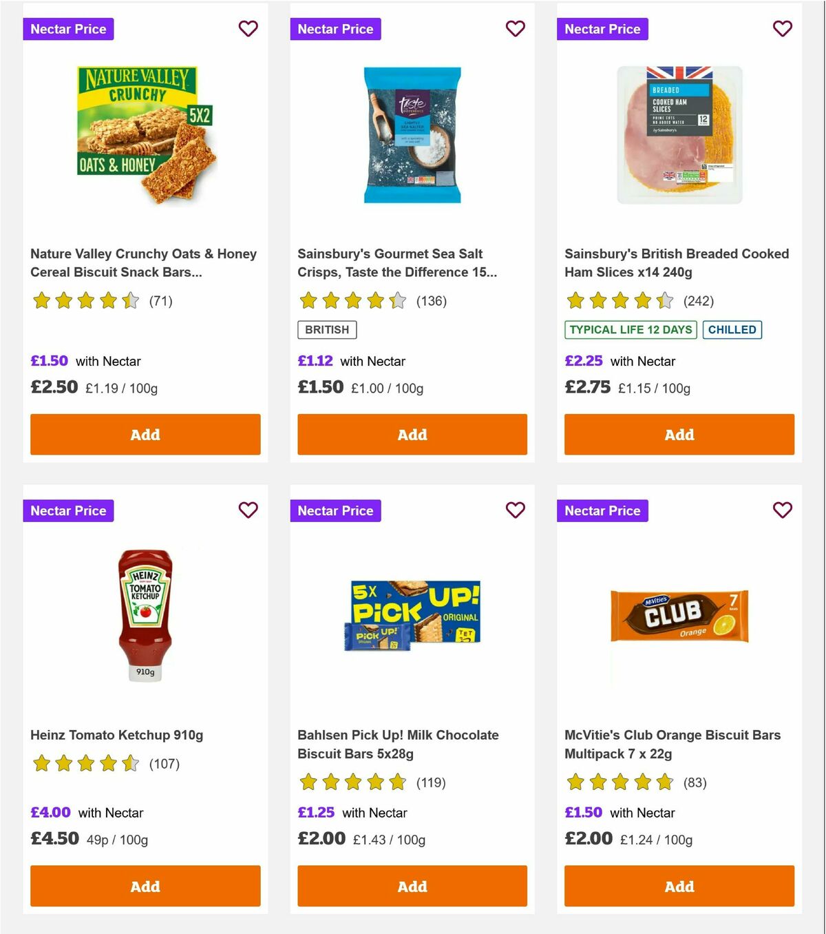826x934 pixels.
Task: Open Bahlsen Pick Up! Milk Chocolate product title
Action: pyautogui.click(x=397, y=744)
